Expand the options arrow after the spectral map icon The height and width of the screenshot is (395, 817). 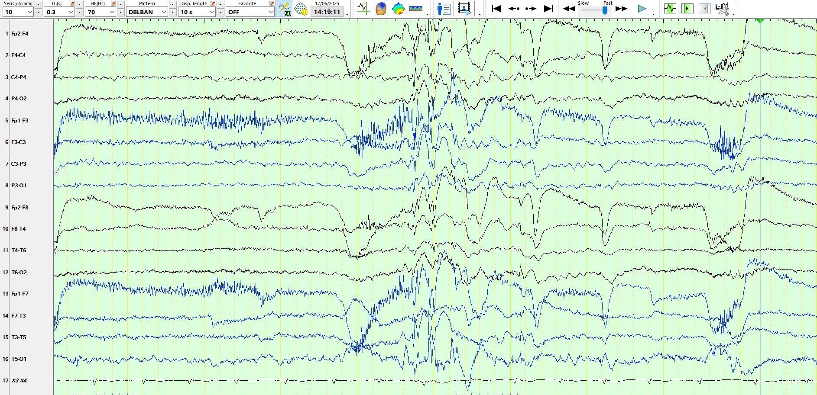[x=428, y=14]
